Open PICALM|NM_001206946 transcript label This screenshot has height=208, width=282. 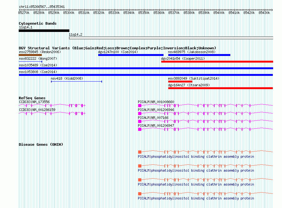[x=156, y=110]
